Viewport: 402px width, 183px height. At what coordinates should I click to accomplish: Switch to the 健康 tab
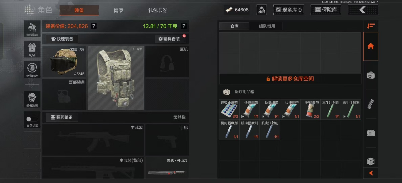[118, 10]
